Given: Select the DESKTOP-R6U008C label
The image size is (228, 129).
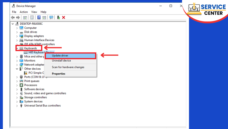Looking at the screenshot, I should [31, 24].
